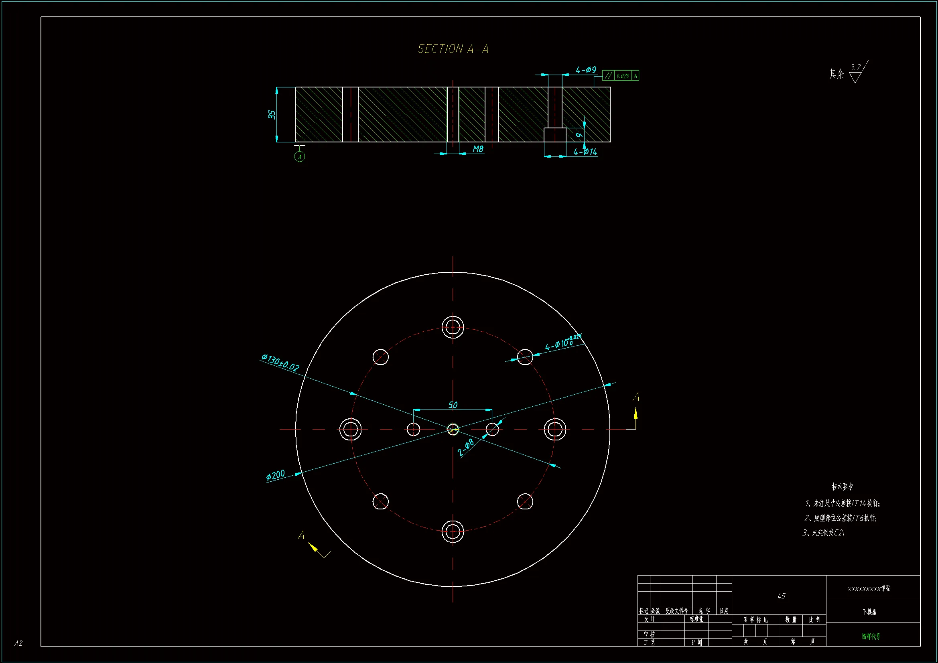Click the 4-Φ14 counterbore dimension
Screen dimensions: 938x663
585,152
